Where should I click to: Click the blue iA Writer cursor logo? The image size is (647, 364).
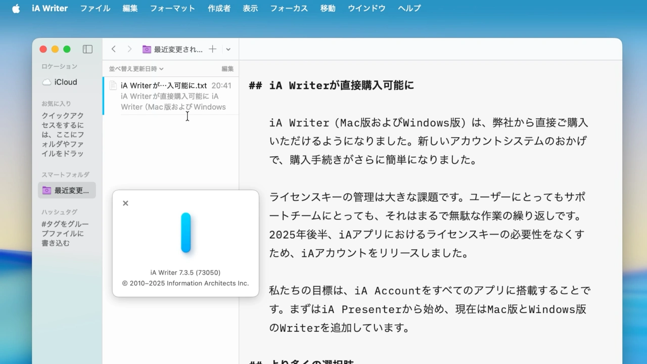(186, 233)
